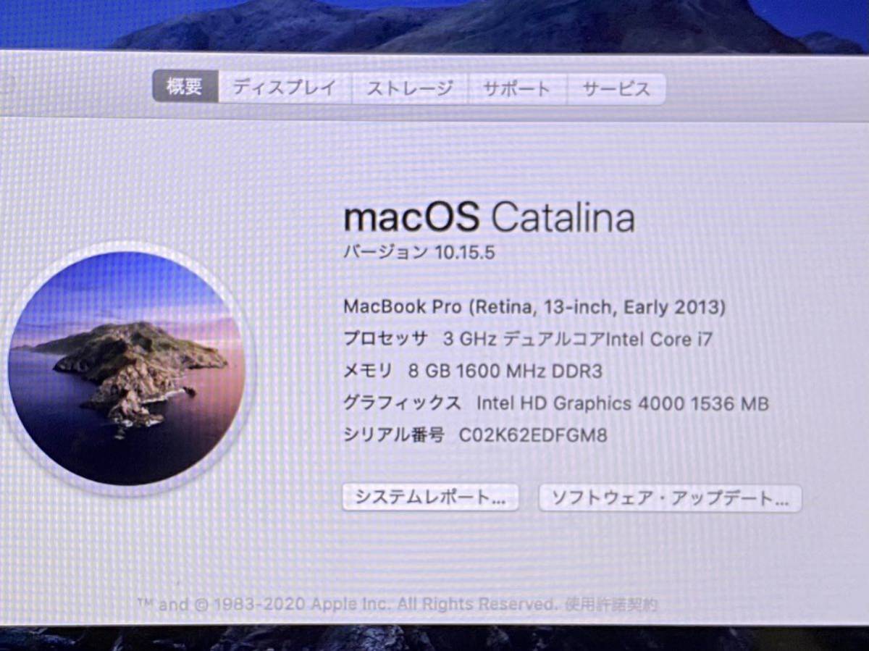Click MacBook Pro (Retina, 13-inch, Early 2013)
869x651 pixels.
pos(534,306)
